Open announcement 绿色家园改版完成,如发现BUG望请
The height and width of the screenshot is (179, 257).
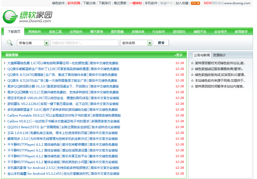(x=220, y=75)
